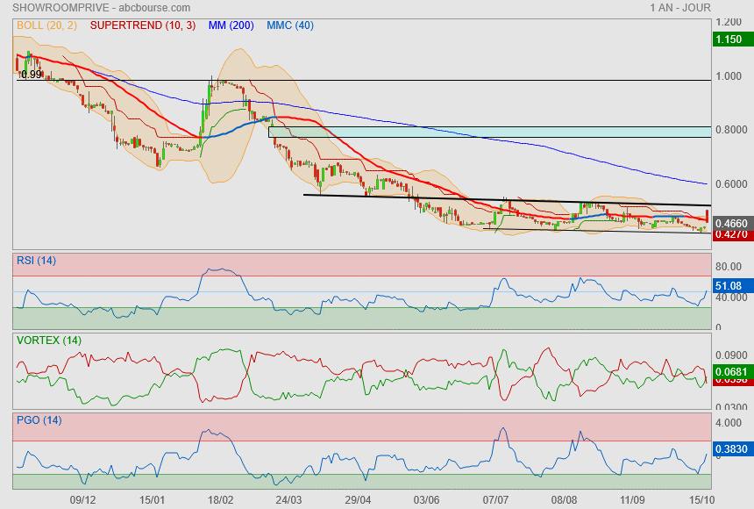The image size is (754, 509).
Task: Click the black 0.4660 current price tag
Action: pos(730,224)
